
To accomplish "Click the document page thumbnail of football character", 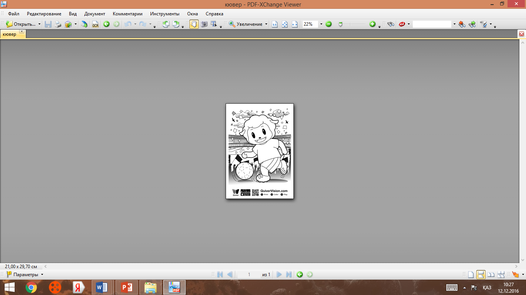I will pos(260,151).
